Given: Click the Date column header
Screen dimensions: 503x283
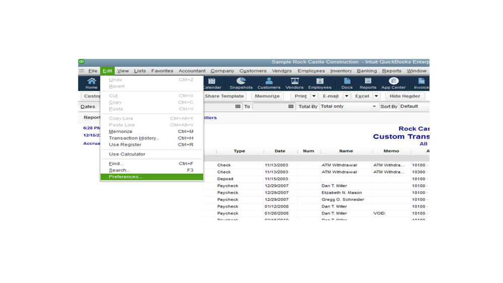Looking at the screenshot, I should coord(280,151).
